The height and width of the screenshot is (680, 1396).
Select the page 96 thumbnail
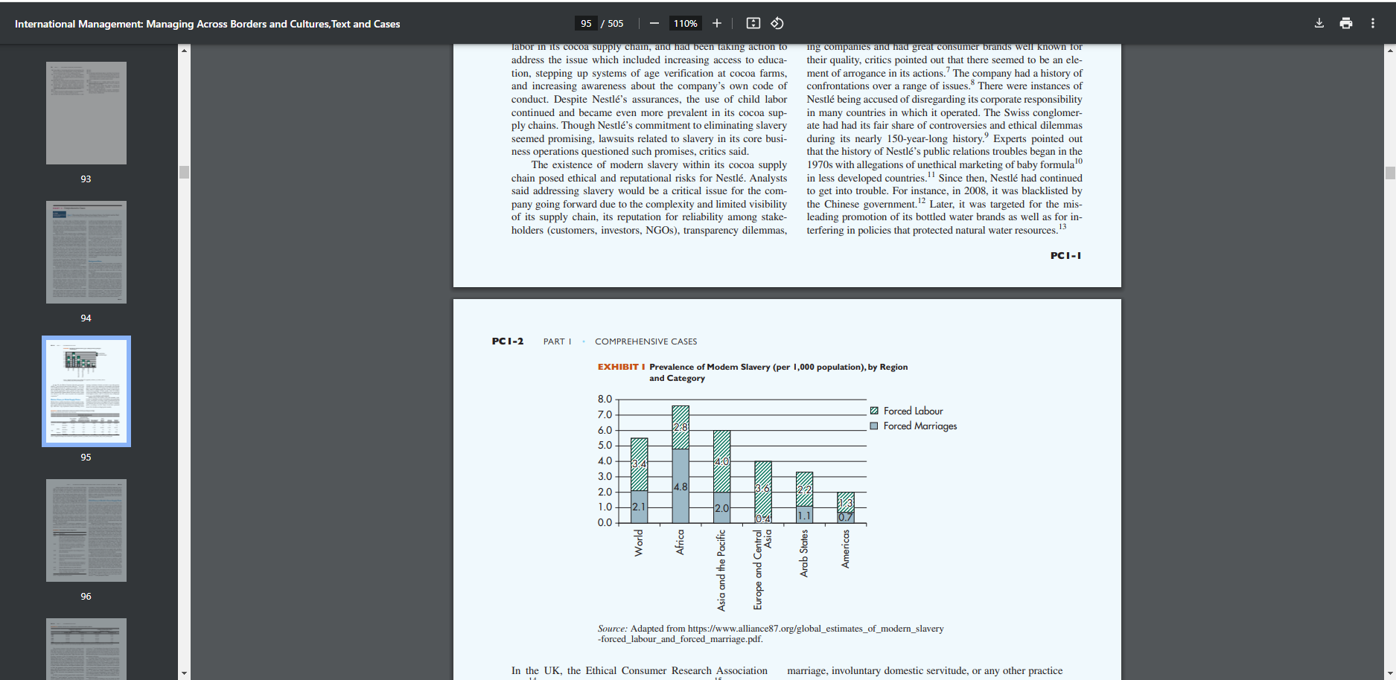tap(86, 530)
